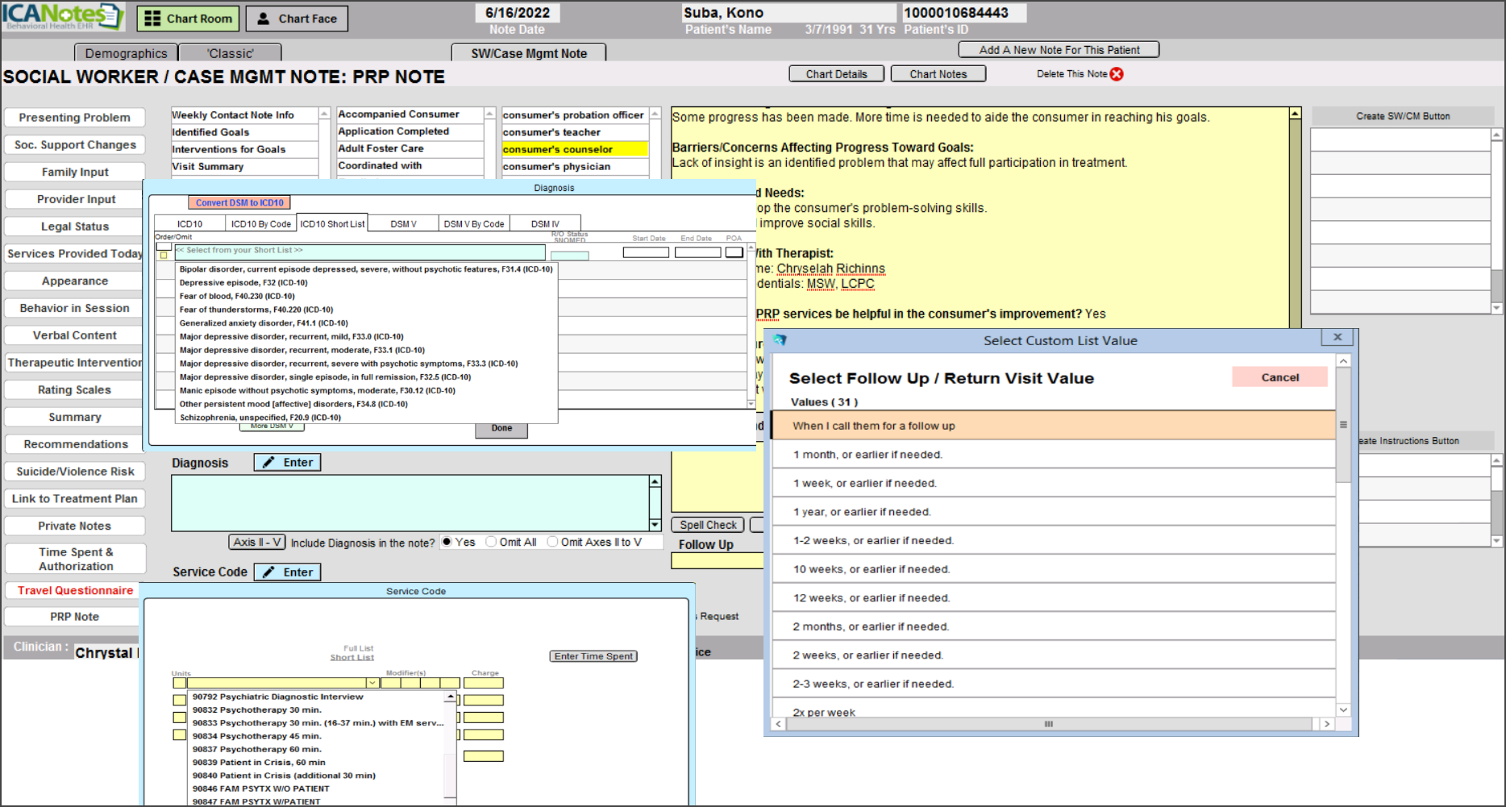Choose 90834 Psychotherapy 45 min. service code

tap(256, 736)
